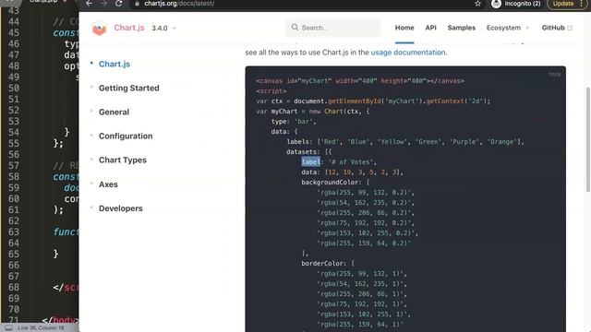Click highlighted 'label' word in code

[311, 162]
